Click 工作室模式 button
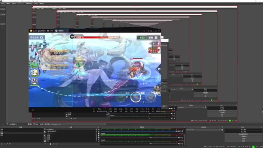This screenshot has height=148, width=263. click(x=243, y=136)
